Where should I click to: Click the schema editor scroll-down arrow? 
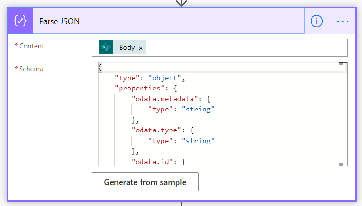click(341, 164)
